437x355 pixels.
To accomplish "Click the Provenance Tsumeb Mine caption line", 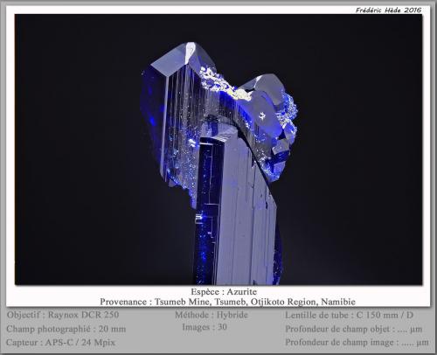I will (x=227, y=302).
